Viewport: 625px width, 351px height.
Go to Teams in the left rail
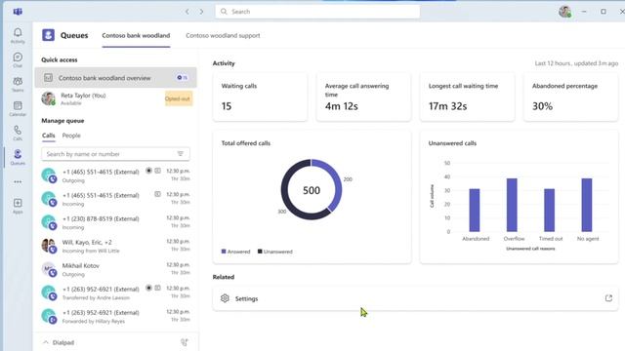[18, 84]
